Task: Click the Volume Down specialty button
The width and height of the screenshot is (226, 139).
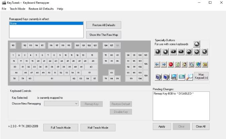Action: (x=197, y=52)
